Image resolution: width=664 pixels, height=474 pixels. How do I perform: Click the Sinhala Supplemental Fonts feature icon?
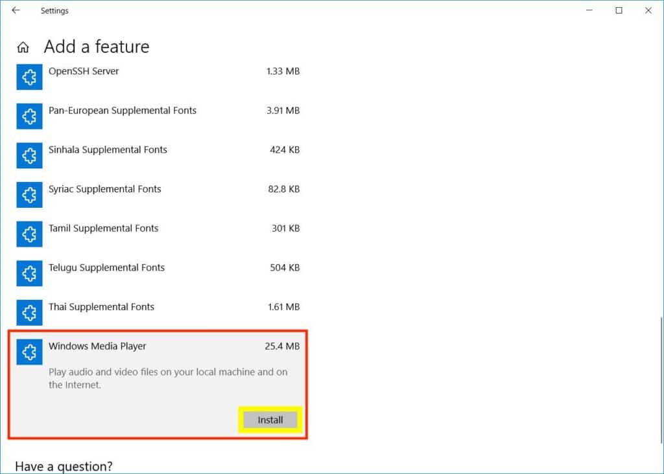tap(29, 155)
